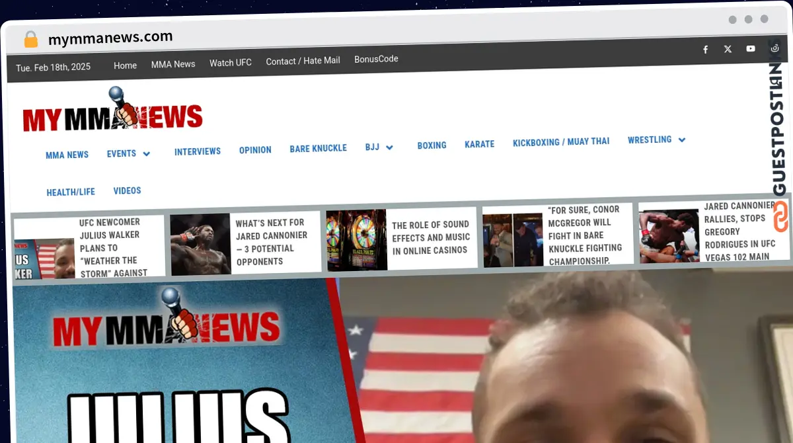The height and width of the screenshot is (443, 793).
Task: Click the X (Twitter) icon
Action: [728, 49]
